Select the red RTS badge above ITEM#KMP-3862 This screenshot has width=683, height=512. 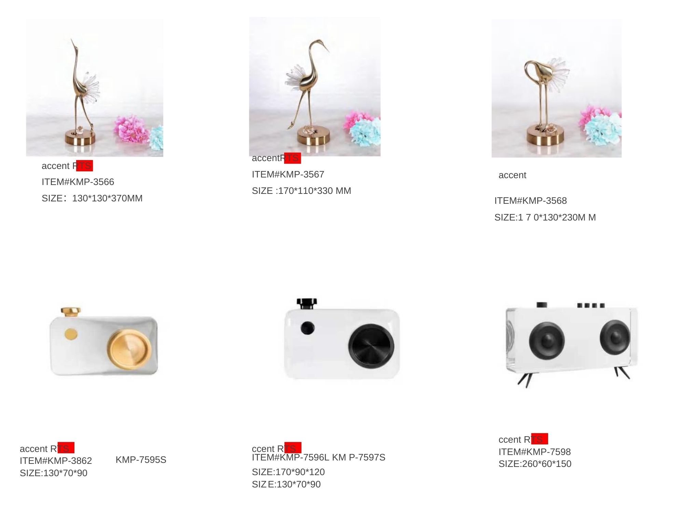click(x=66, y=447)
